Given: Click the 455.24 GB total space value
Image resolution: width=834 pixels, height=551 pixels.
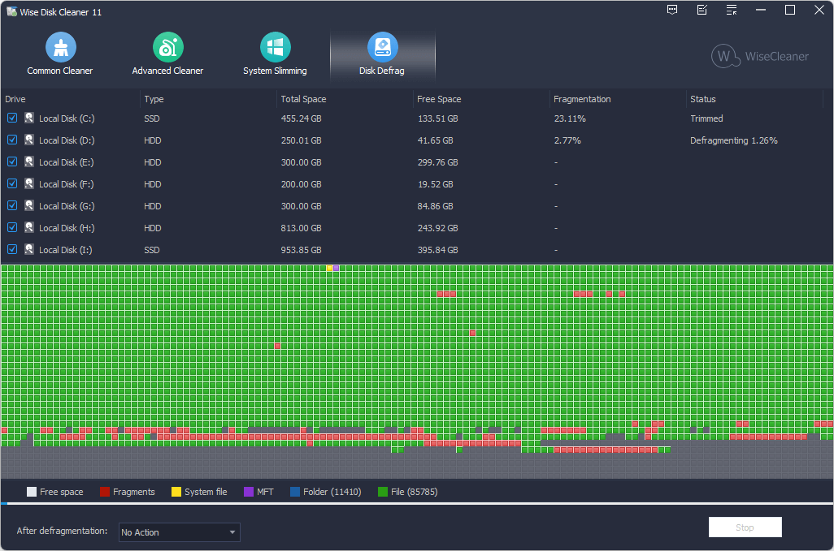Looking at the screenshot, I should click(301, 118).
